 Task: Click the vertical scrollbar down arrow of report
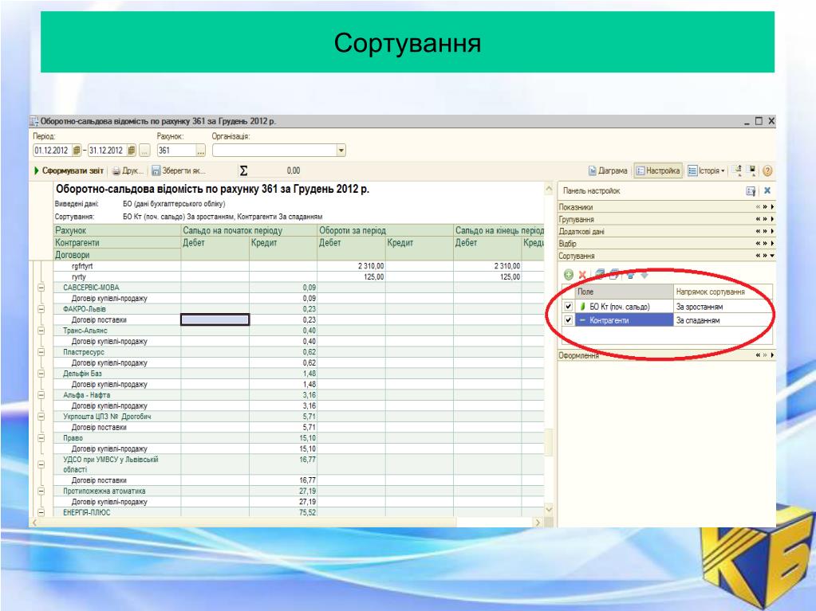(x=549, y=509)
